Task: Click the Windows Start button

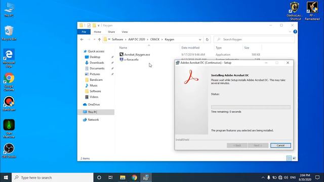Action: 6,177
